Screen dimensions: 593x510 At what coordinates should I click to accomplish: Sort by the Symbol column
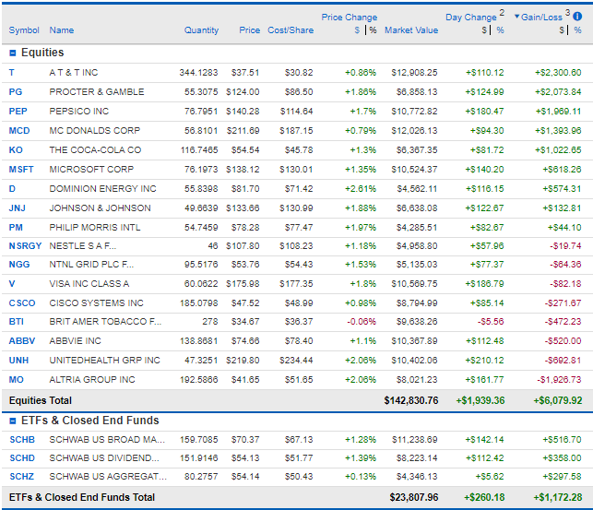[24, 30]
